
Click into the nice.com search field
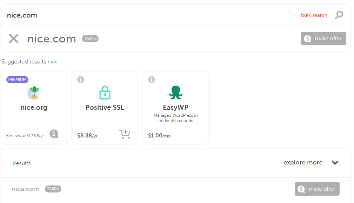[149, 15]
